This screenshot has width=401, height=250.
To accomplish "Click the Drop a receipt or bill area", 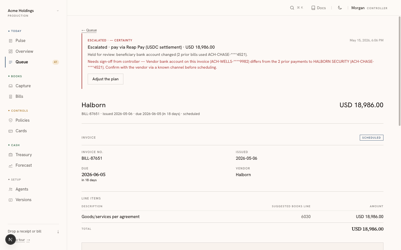I will pyautogui.click(x=33, y=232).
